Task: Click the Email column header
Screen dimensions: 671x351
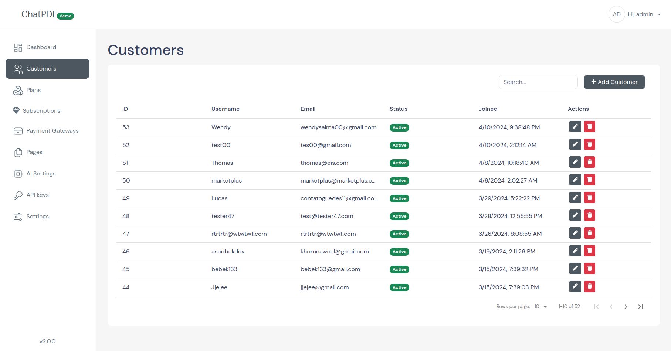Action: point(308,109)
